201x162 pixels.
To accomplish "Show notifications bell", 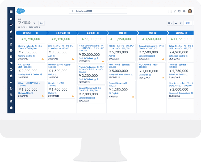I will (x=184, y=11).
